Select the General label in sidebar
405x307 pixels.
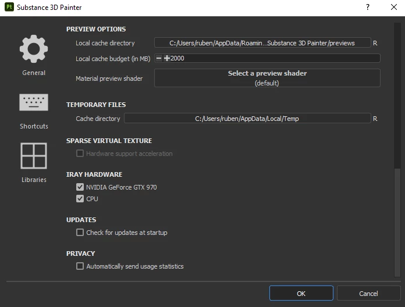click(x=34, y=73)
